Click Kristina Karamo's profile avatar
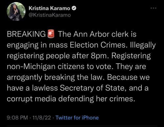 pos(16,11)
